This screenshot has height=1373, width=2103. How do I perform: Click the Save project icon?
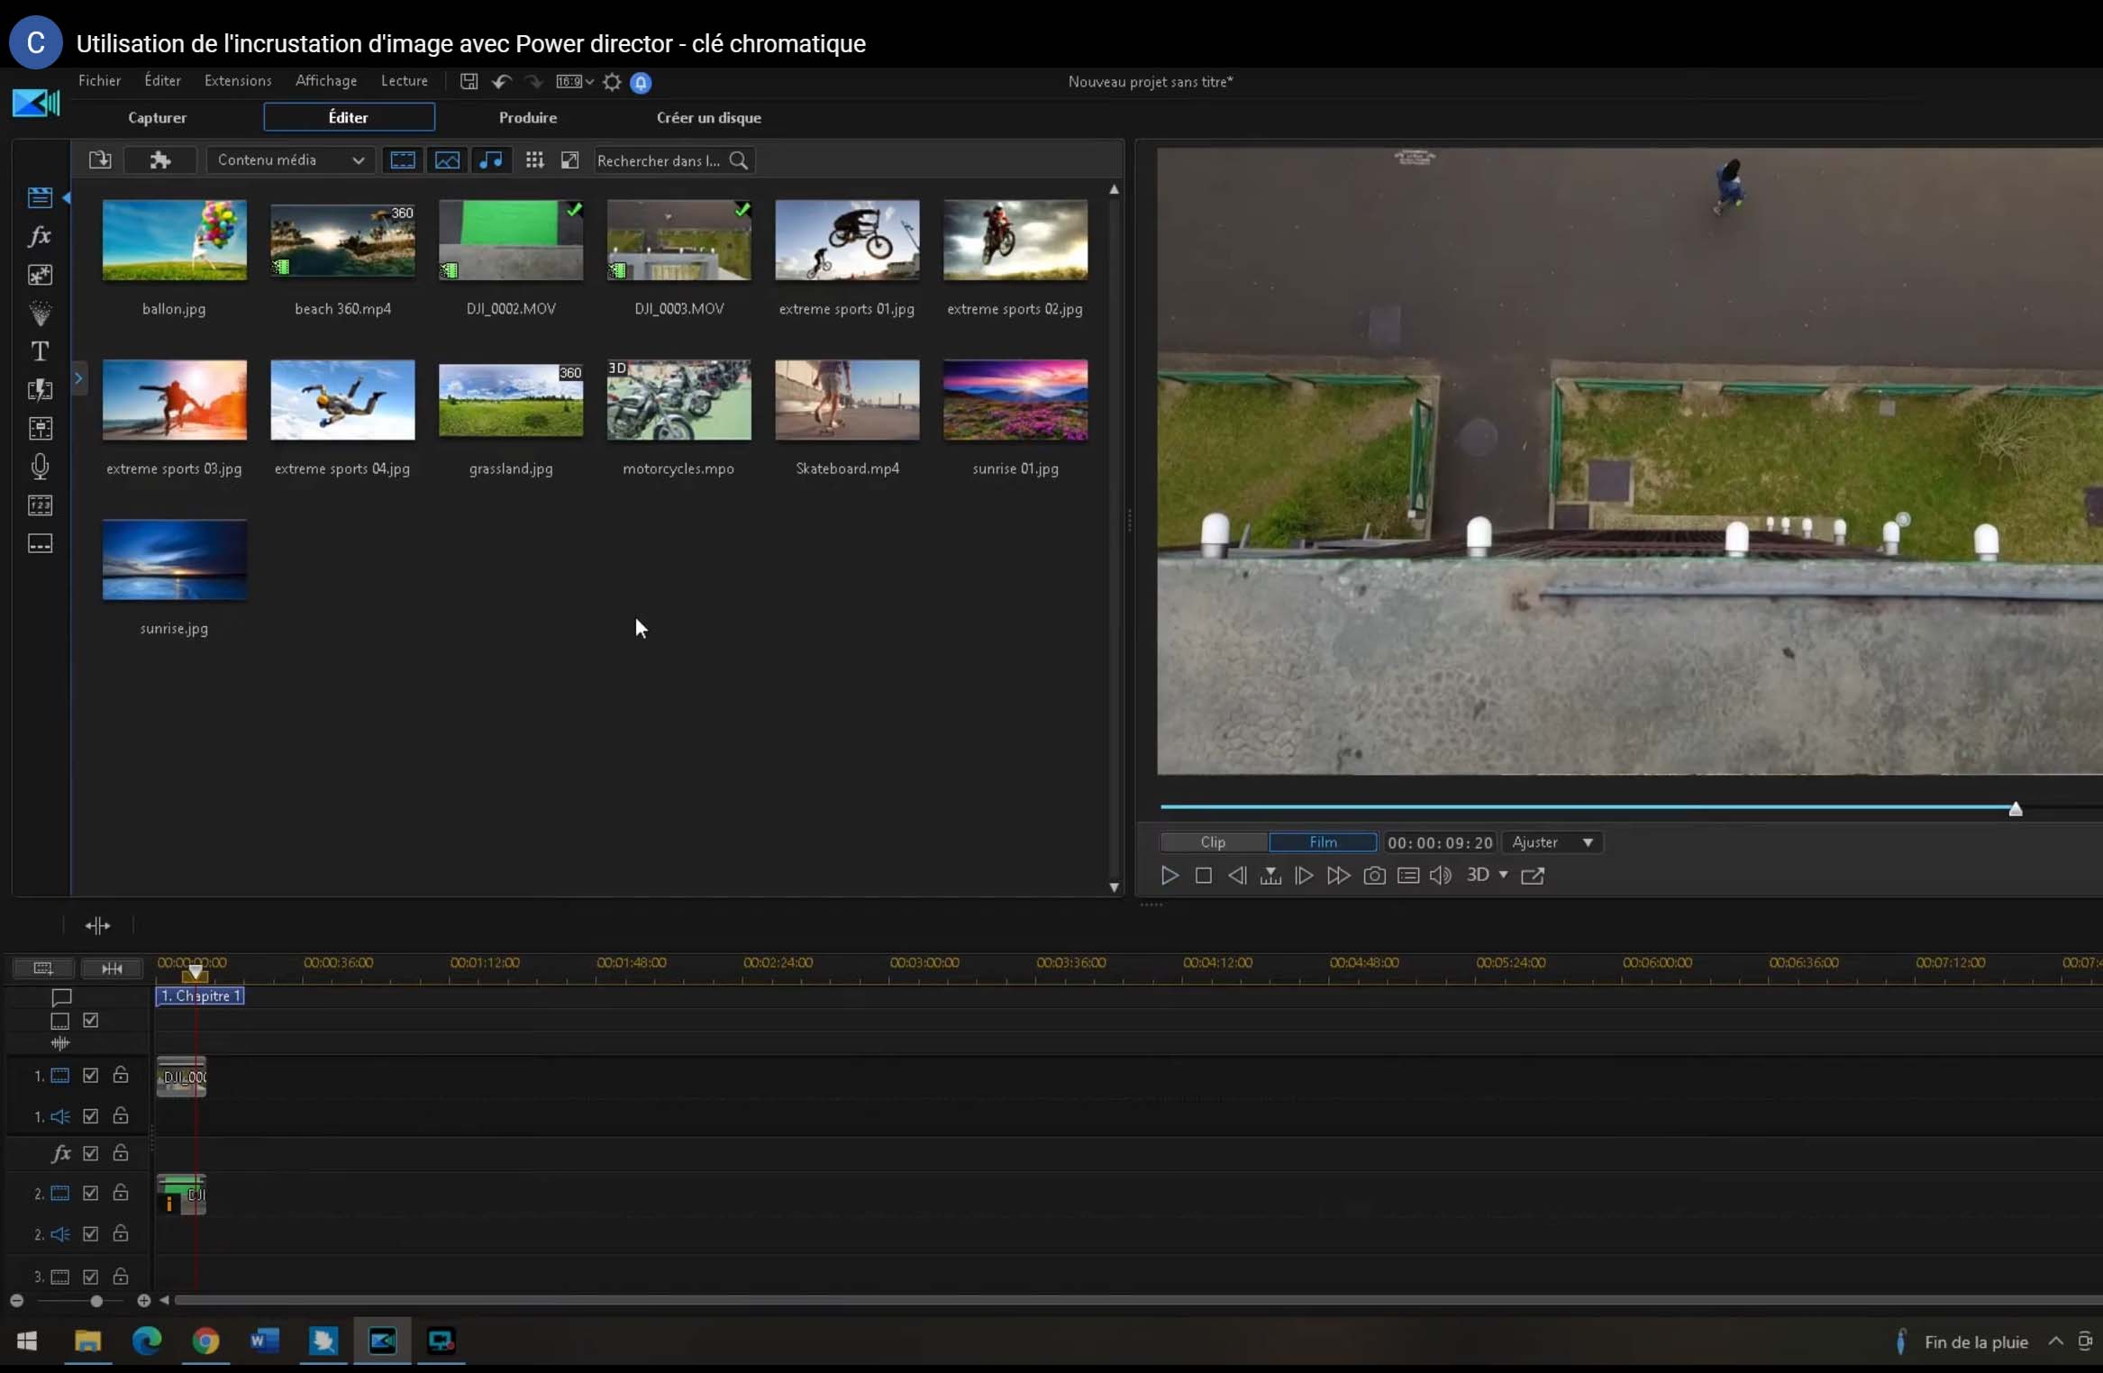469,82
